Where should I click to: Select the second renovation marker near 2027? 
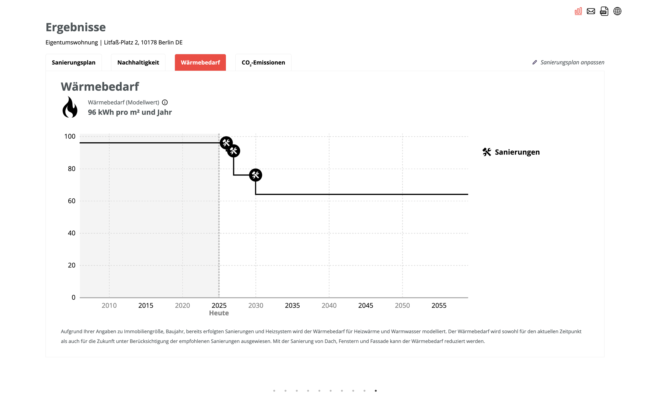233,151
